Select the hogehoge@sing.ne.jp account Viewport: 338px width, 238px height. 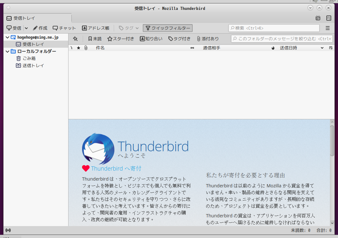click(38, 37)
